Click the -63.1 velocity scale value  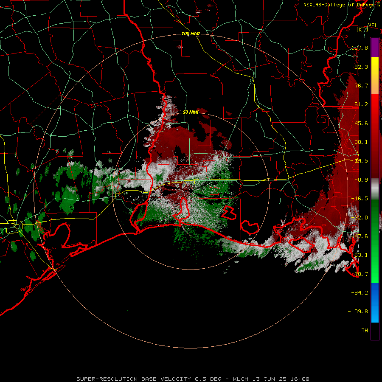(x=360, y=255)
